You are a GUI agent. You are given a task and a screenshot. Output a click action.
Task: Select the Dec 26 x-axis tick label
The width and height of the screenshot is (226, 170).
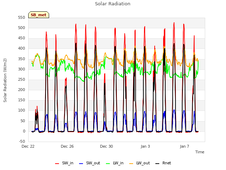pyautogui.click(x=67, y=146)
